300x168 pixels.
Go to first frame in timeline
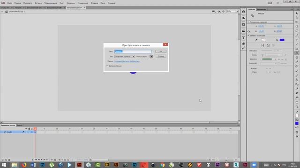point(36,160)
